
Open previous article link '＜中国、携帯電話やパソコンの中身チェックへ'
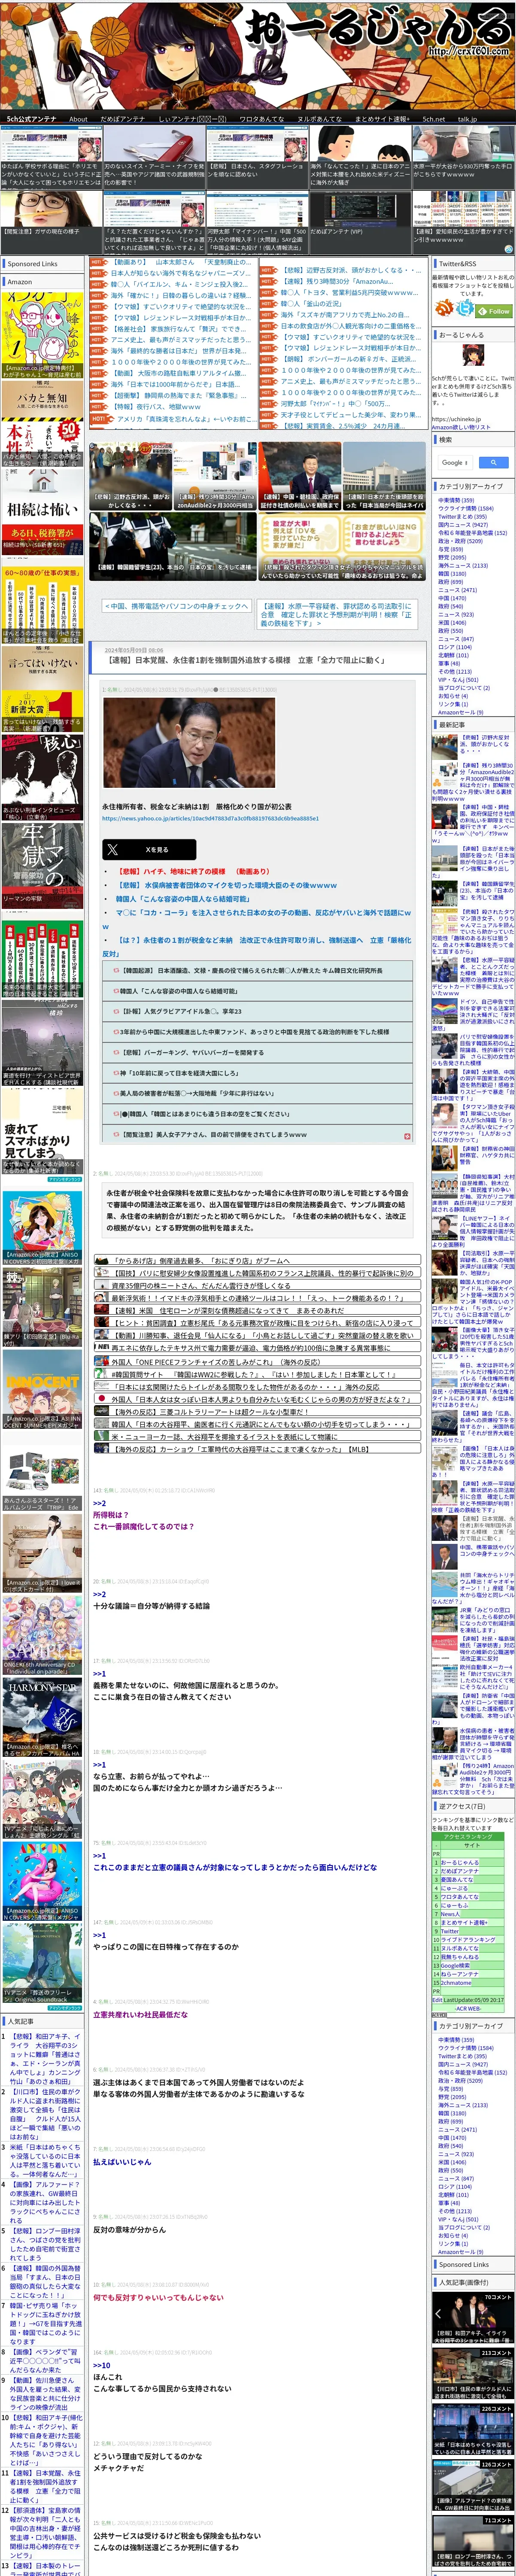tap(176, 606)
